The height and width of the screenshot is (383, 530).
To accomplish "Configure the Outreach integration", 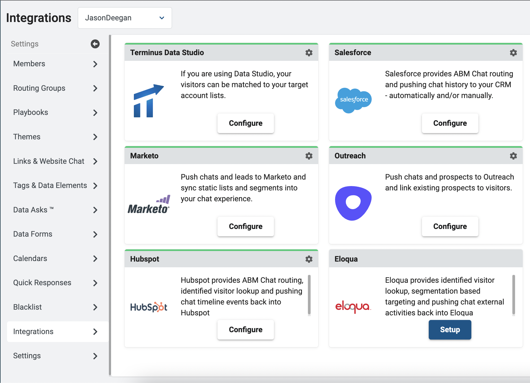I will (x=450, y=227).
